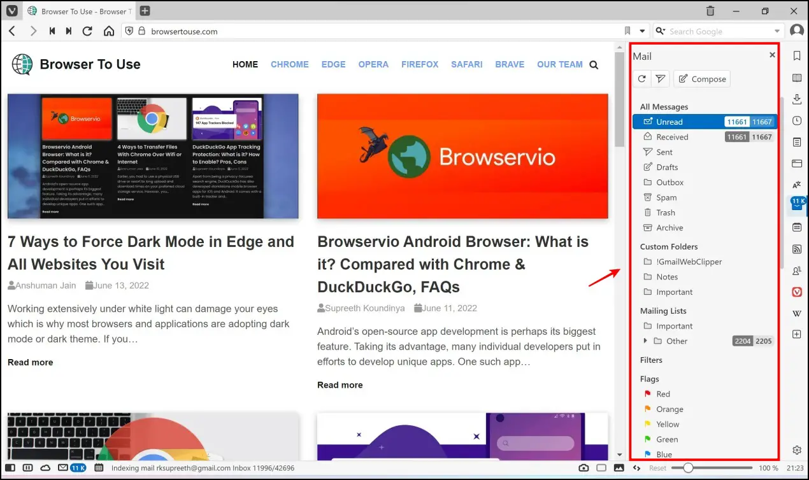This screenshot has height=480, width=809.
Task: Open the search engine selector dropdown
Action: coord(660,31)
